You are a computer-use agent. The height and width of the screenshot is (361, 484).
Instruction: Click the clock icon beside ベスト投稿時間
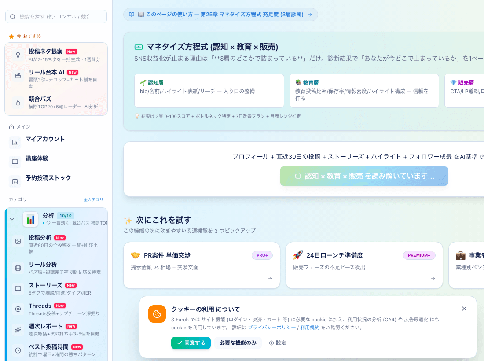click(18, 350)
